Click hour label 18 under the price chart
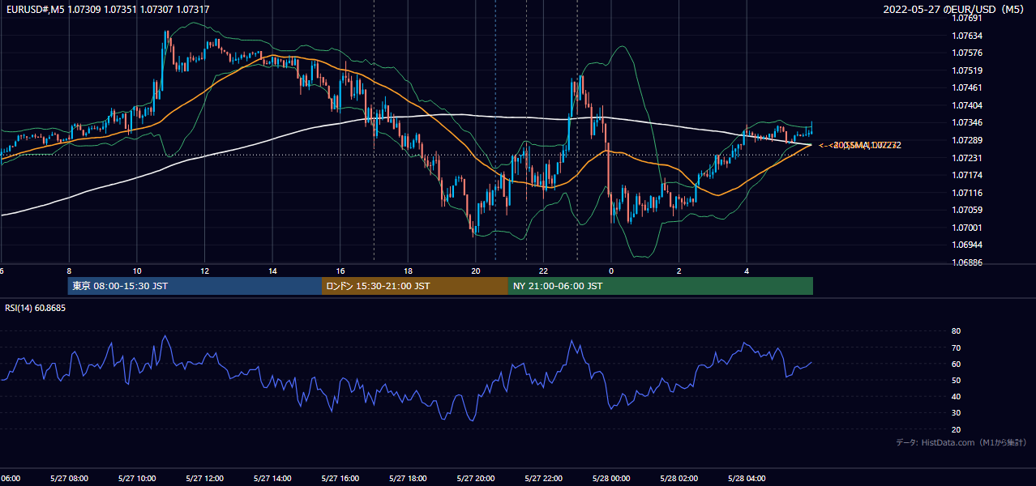This screenshot has height=486, width=1036. click(409, 271)
